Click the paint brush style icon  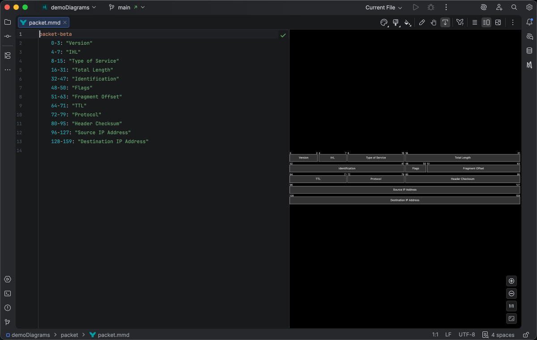396,22
